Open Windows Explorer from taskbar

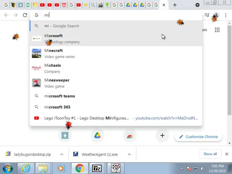43,168
